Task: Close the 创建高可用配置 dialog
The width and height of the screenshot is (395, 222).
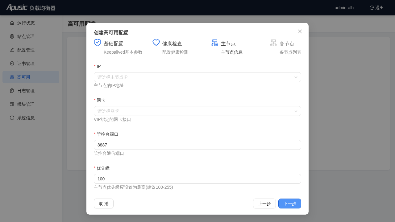Action: [300, 31]
